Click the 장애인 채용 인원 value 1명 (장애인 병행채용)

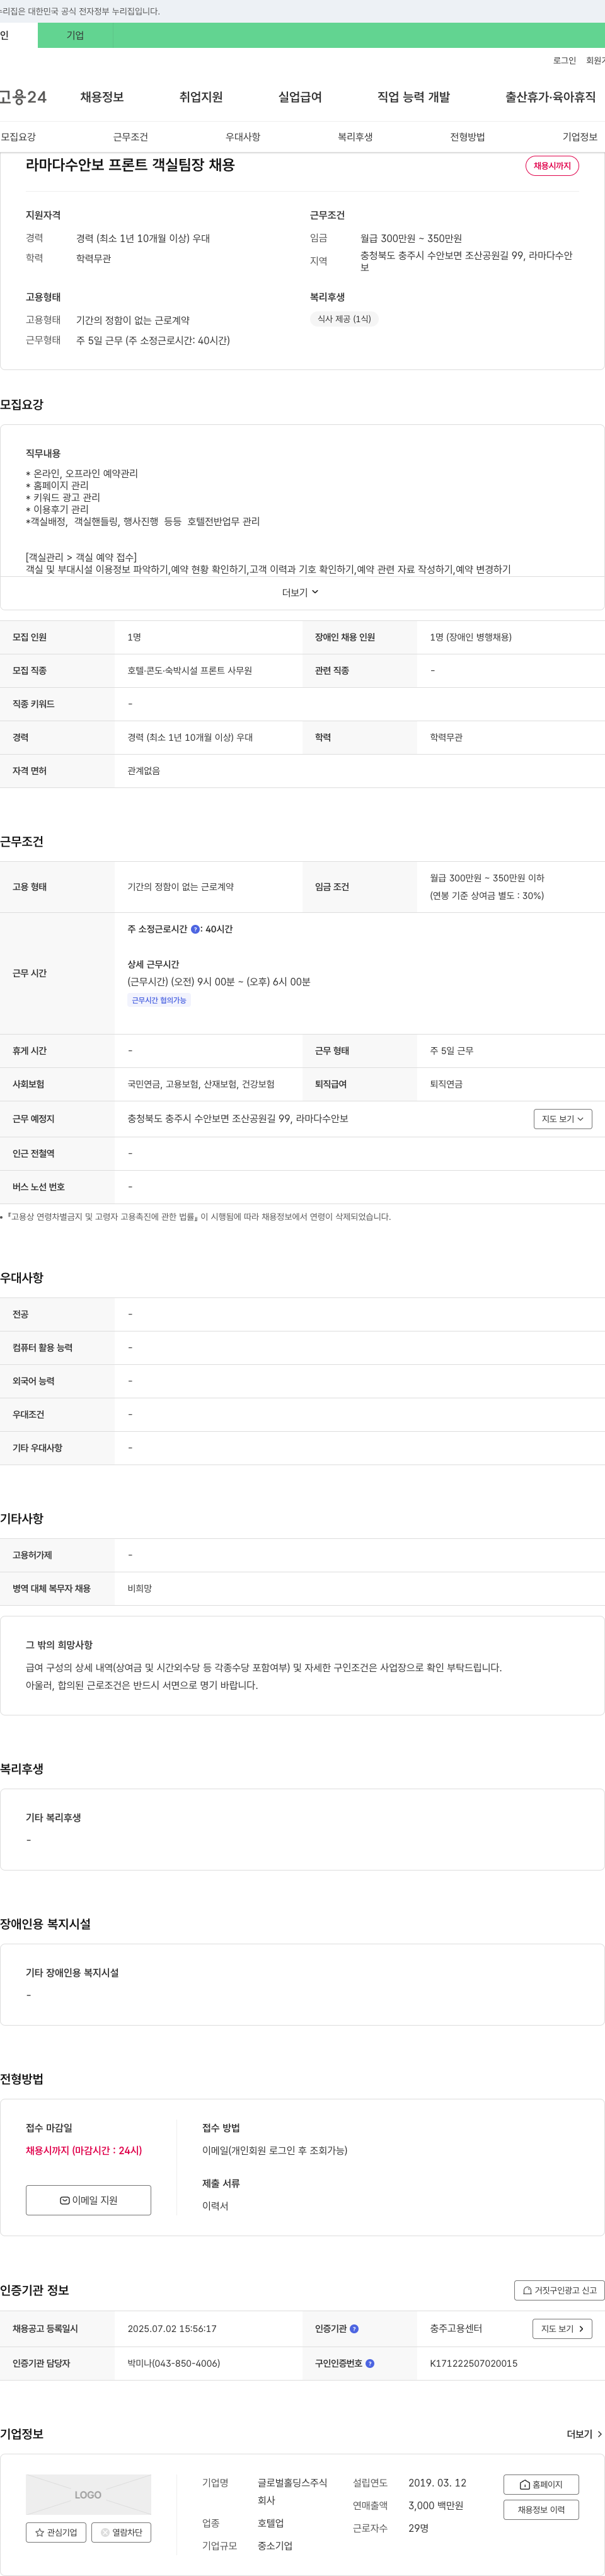470,637
